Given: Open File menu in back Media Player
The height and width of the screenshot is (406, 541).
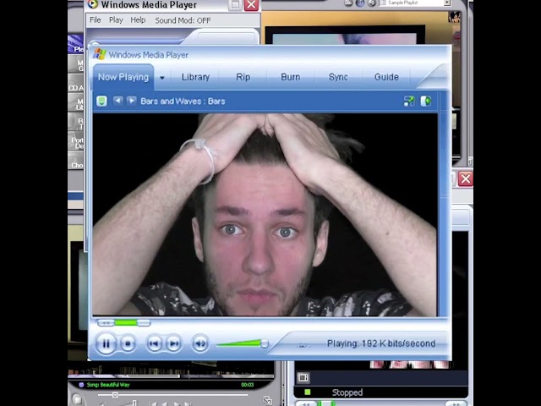Looking at the screenshot, I should (x=96, y=20).
